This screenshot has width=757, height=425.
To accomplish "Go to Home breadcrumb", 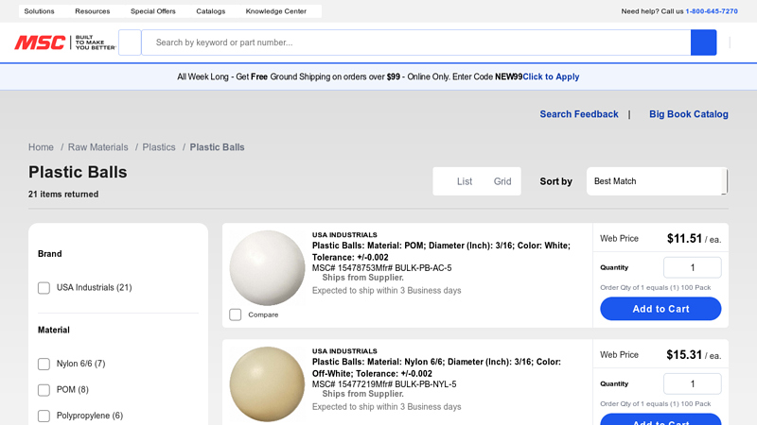I will (41, 147).
